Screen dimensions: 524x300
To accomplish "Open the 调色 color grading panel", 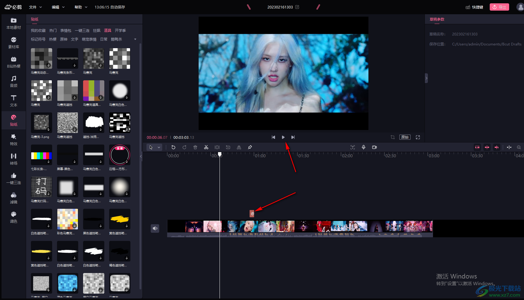I will pos(14,217).
